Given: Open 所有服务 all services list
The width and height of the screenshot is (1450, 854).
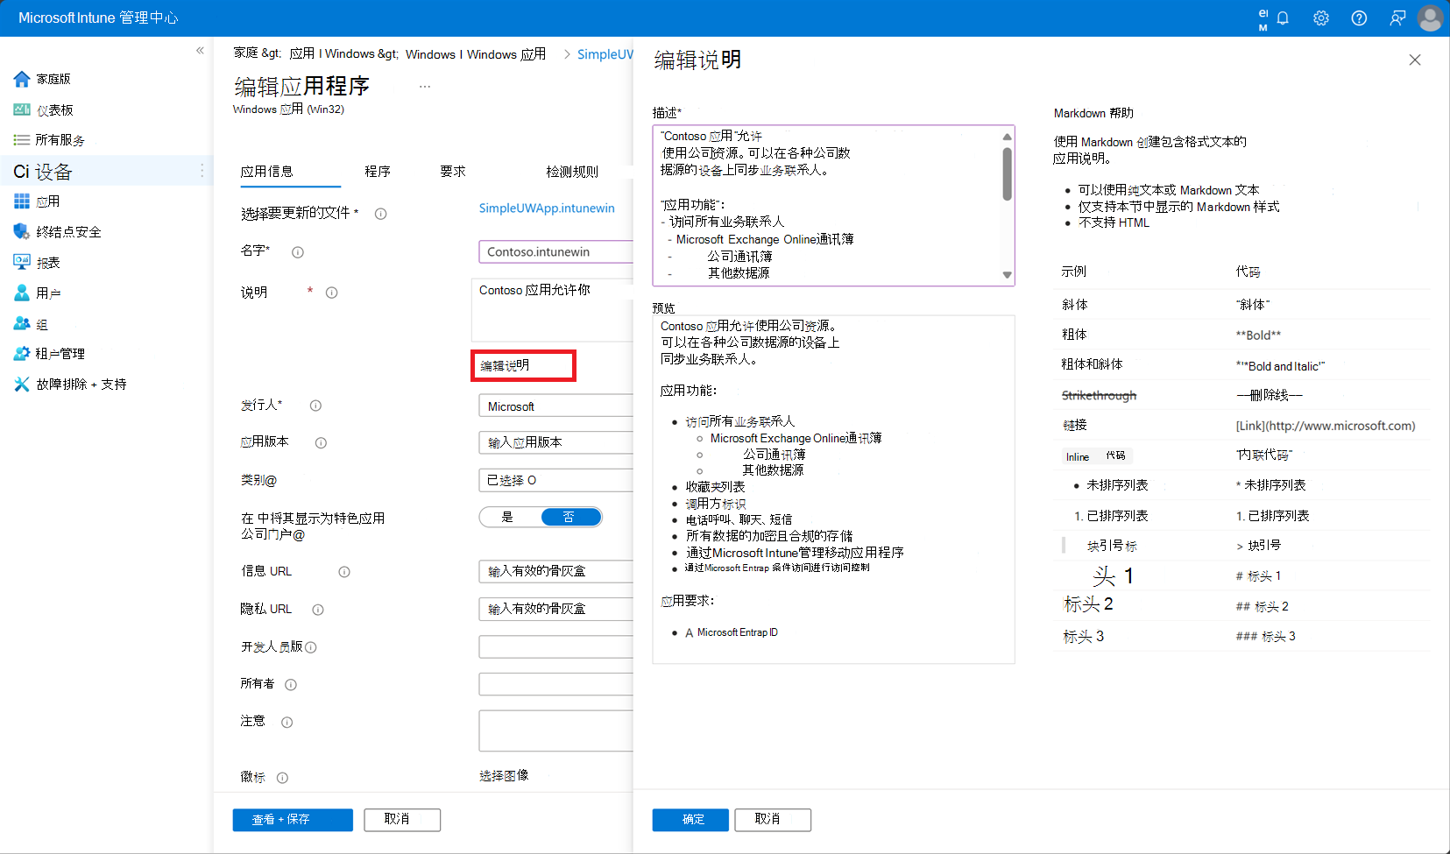Looking at the screenshot, I should [x=50, y=140].
